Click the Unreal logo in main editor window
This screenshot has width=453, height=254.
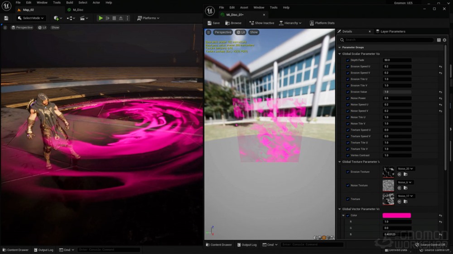[6, 6]
